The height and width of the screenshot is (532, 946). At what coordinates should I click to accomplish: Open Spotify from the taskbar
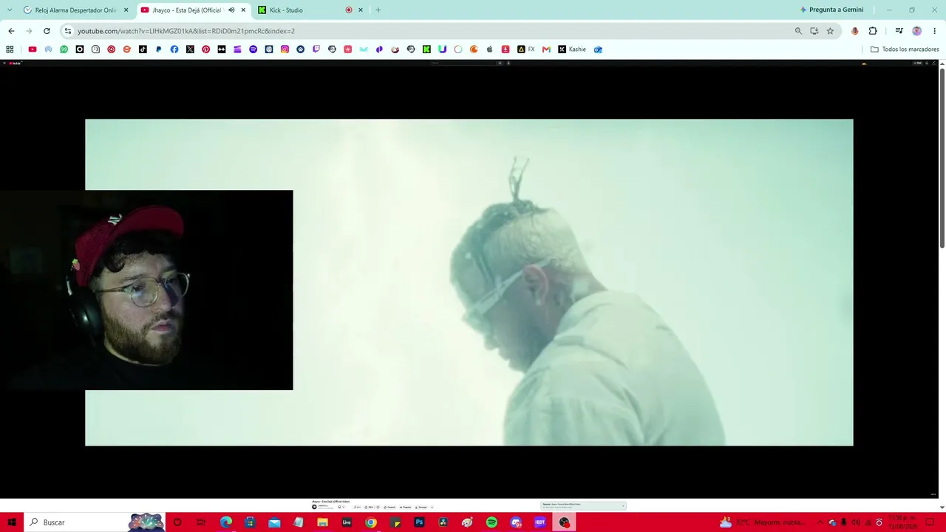point(491,522)
